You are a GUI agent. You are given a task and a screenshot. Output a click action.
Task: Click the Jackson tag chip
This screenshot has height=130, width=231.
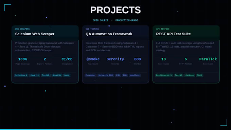[190, 75]
